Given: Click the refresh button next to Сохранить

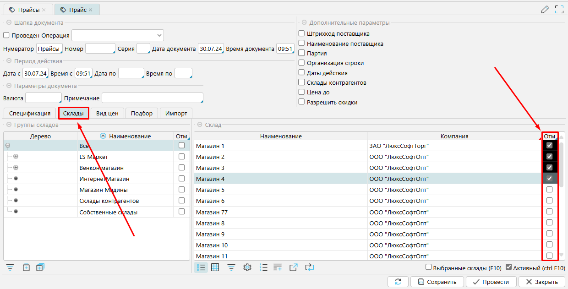Looking at the screenshot, I should coord(398,282).
